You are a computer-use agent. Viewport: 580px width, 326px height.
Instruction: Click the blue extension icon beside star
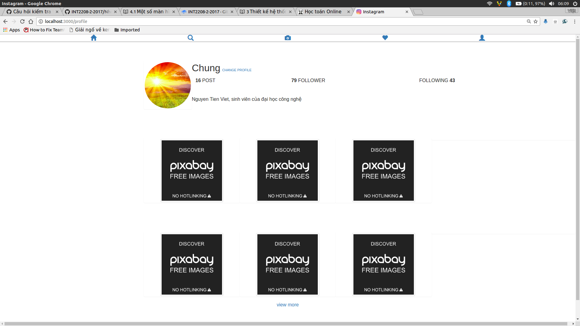click(546, 21)
